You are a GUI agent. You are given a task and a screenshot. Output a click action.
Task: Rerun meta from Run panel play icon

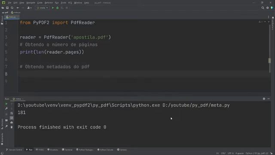point(6,104)
